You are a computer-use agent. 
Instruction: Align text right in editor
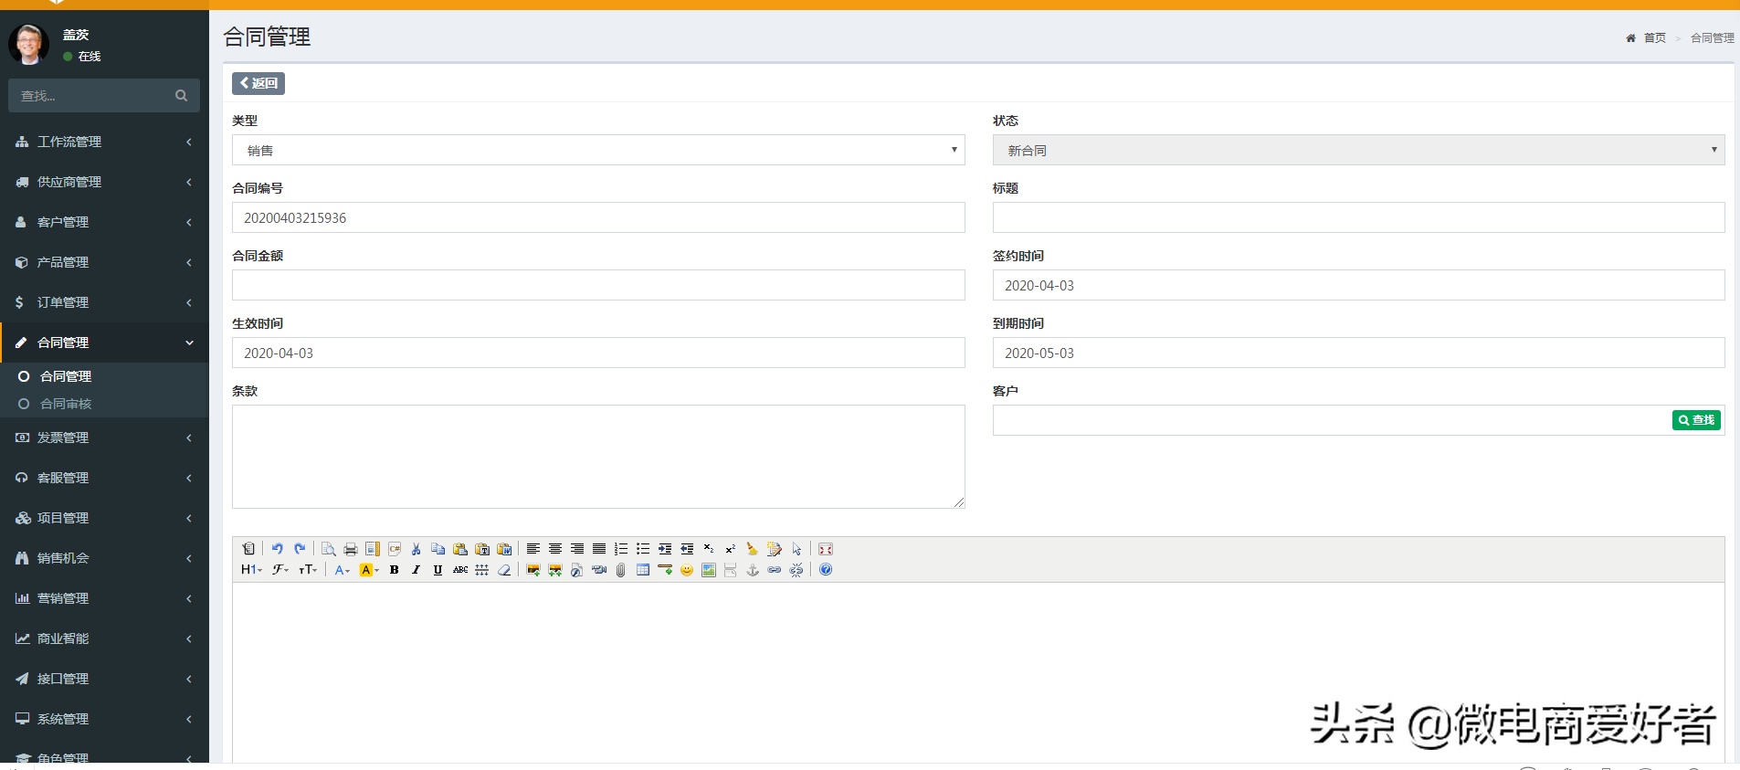pos(577,549)
